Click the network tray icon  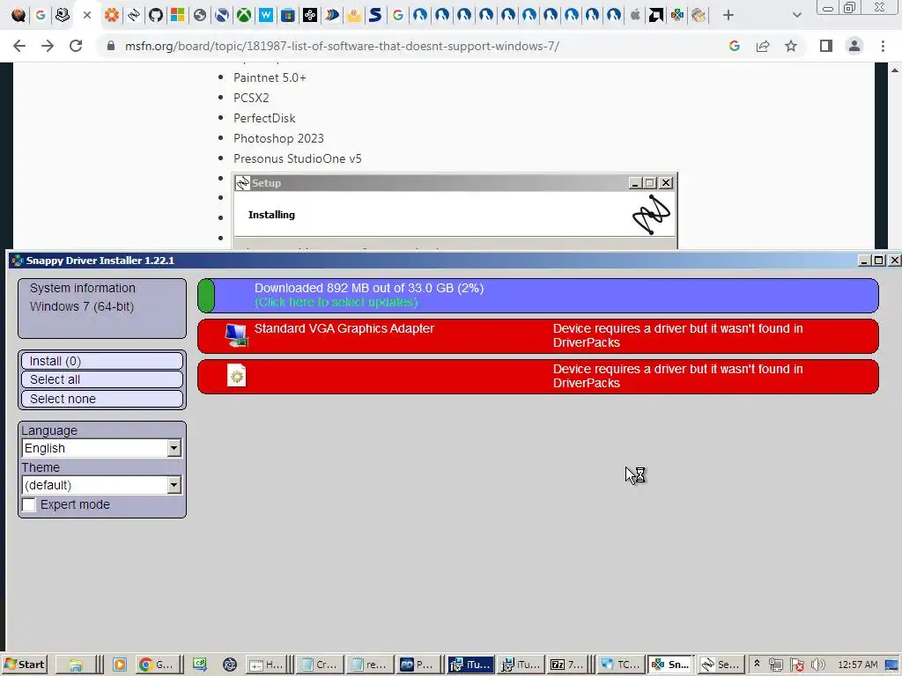[775, 665]
